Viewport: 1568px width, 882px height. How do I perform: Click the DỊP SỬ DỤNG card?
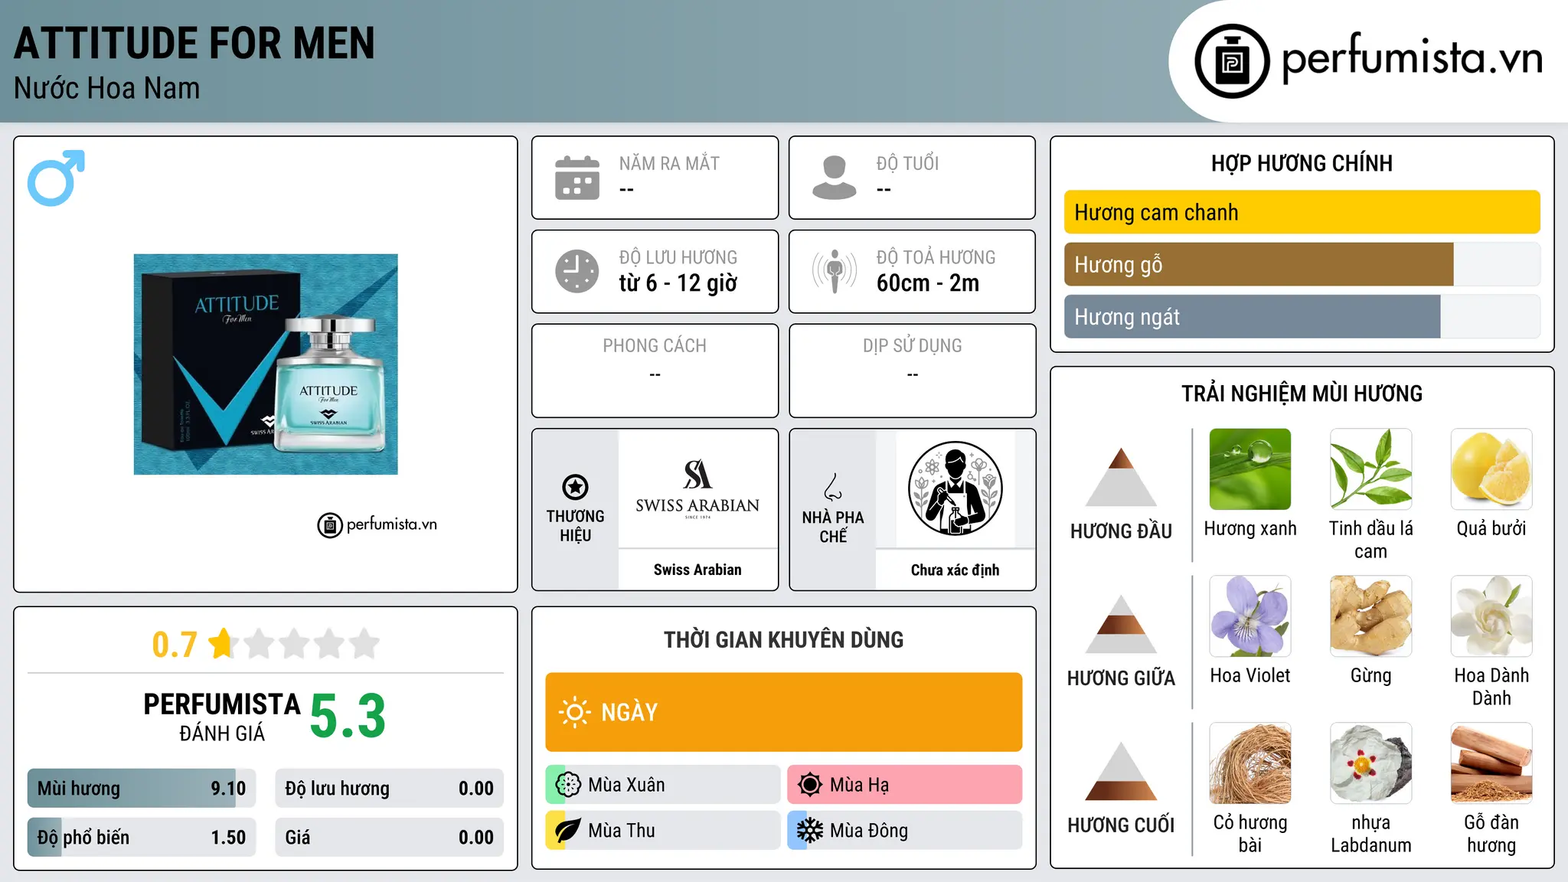tap(912, 371)
